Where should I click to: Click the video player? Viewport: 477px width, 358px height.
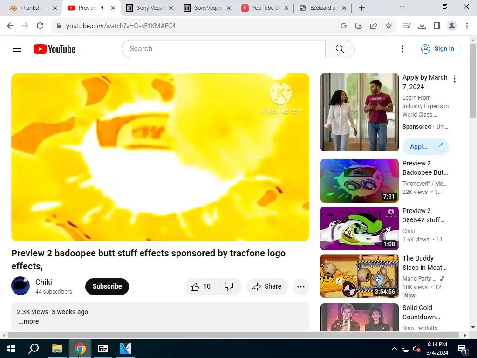click(160, 157)
